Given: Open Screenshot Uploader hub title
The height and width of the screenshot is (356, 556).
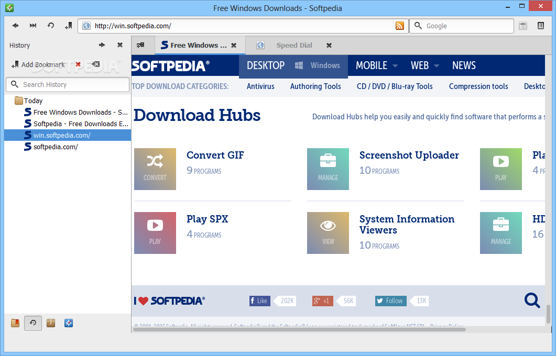Looking at the screenshot, I should click(x=409, y=155).
